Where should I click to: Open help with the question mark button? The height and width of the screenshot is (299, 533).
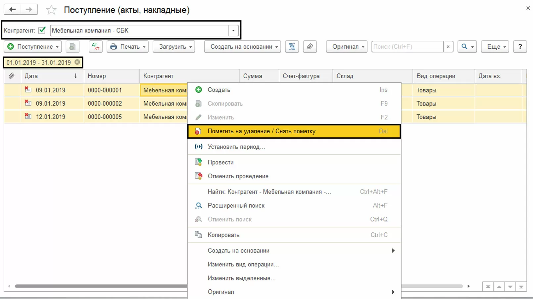tap(520, 47)
